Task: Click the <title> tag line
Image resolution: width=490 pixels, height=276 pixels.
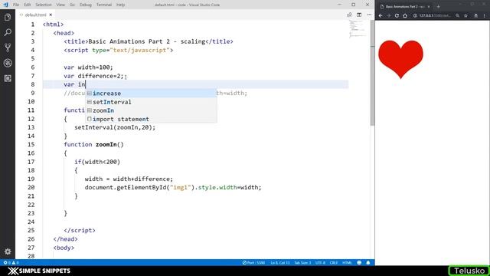Action: [149, 41]
